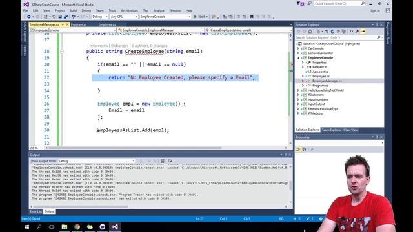
Task: Select App.config in Solution Explorer
Action: coord(320,72)
